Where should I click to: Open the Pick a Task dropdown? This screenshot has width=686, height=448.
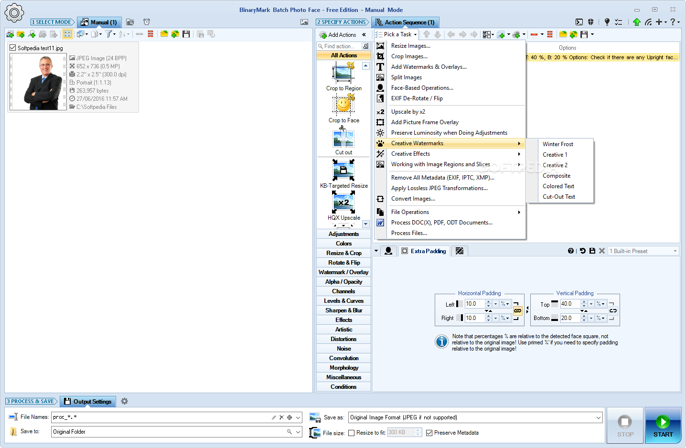point(396,34)
